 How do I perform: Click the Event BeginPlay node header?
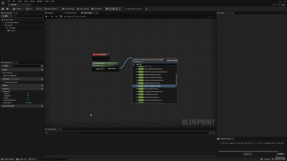101,55
